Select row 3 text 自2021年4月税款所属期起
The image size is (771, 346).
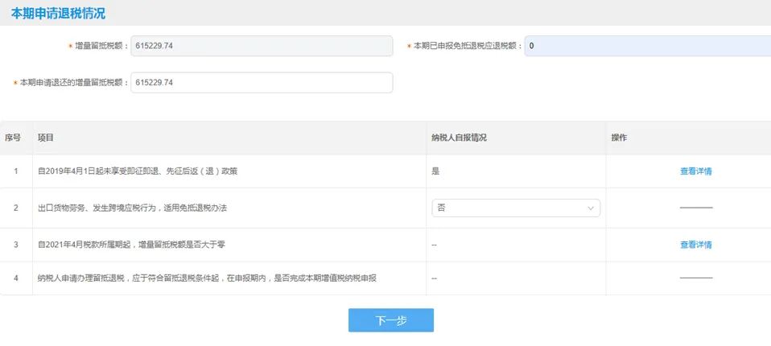coord(85,245)
